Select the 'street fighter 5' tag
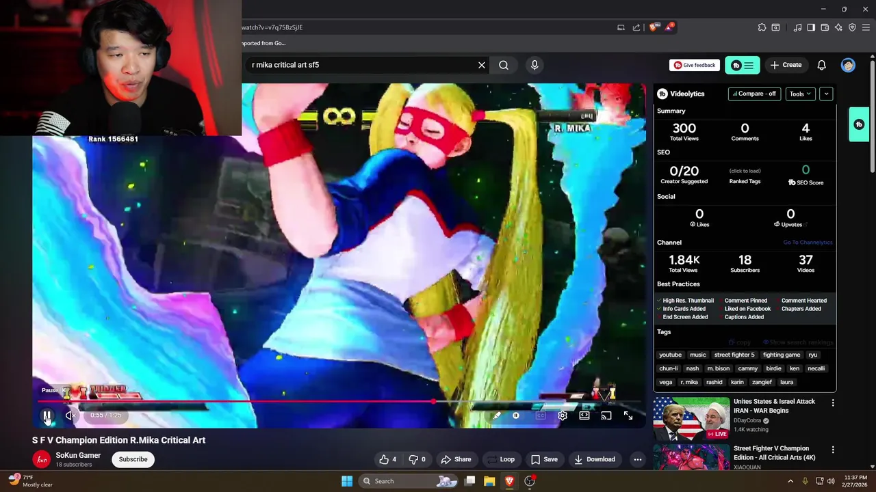The image size is (876, 492). pyautogui.click(x=734, y=355)
